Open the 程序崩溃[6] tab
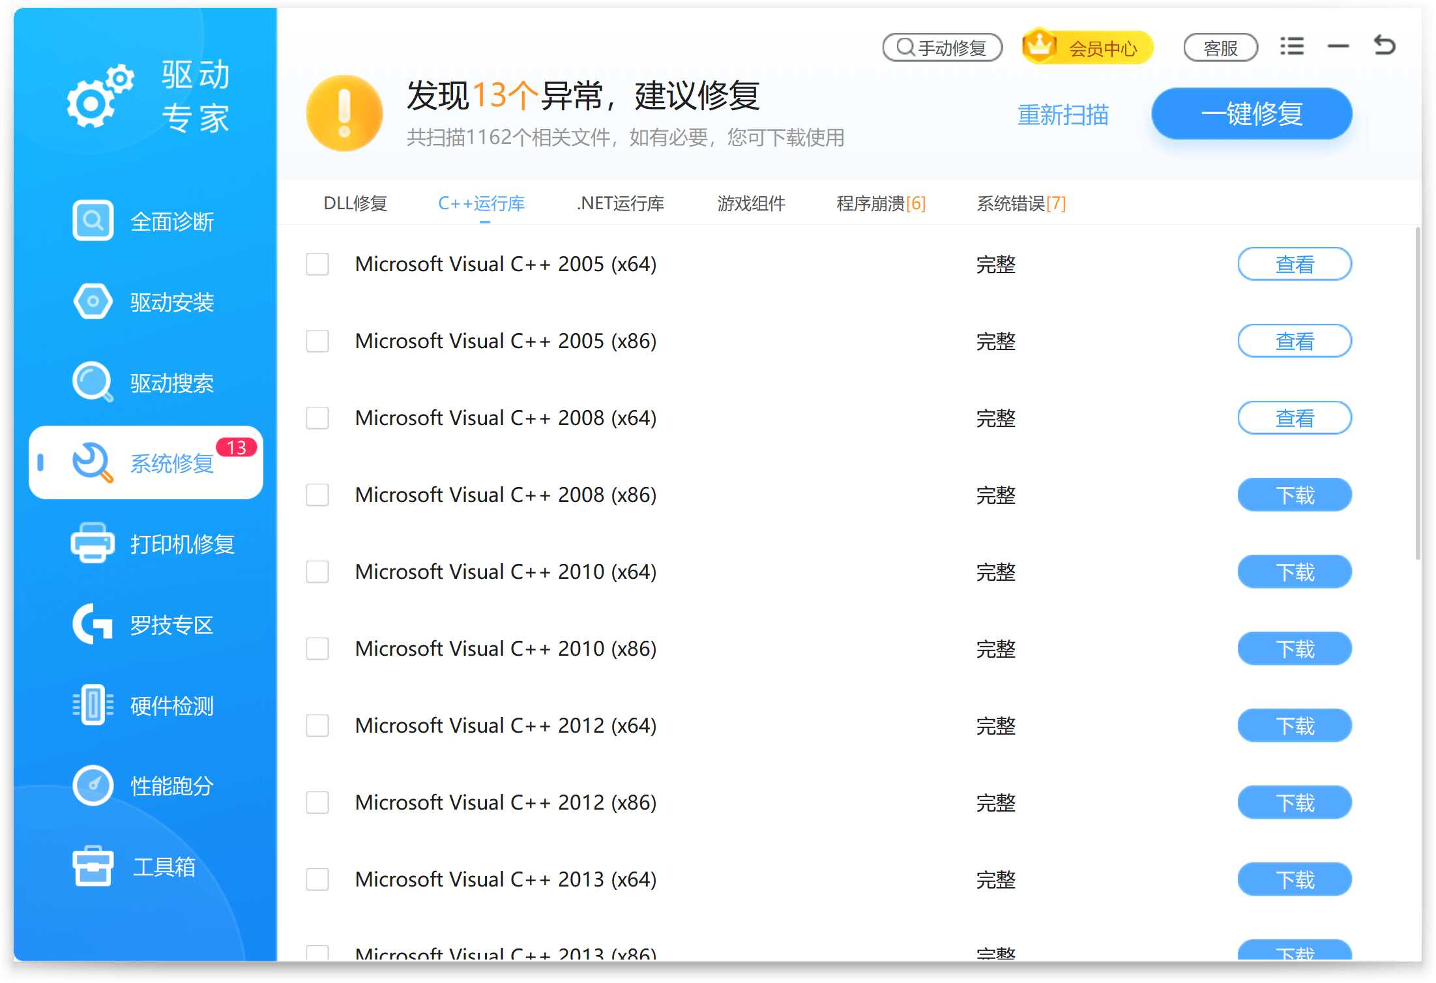Screen dimensions: 1436x983 coord(881,203)
